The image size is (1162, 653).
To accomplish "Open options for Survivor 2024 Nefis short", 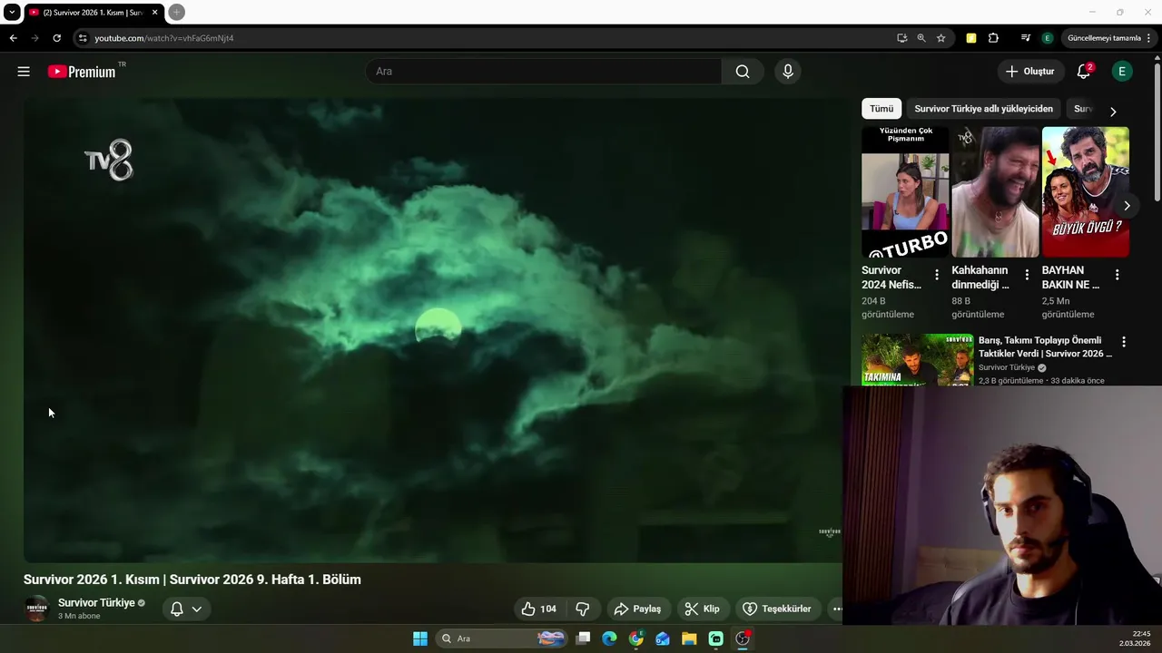I will (x=937, y=275).
